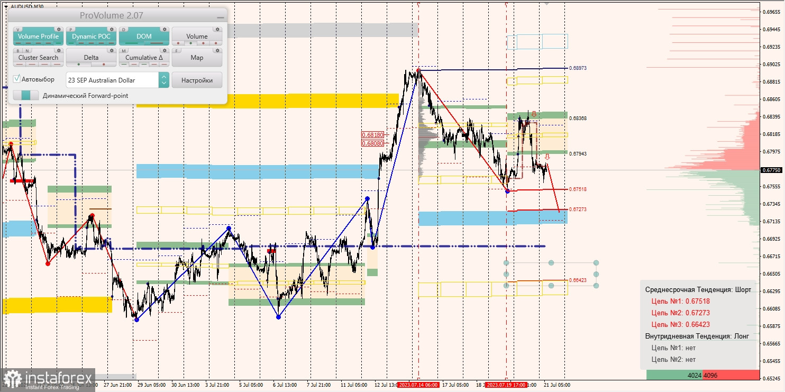
Task: Click the 0.68973 level label
Action: (578, 68)
